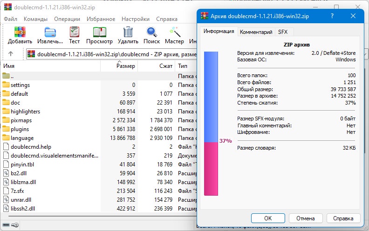Select the highlighters folder row

coord(99,111)
